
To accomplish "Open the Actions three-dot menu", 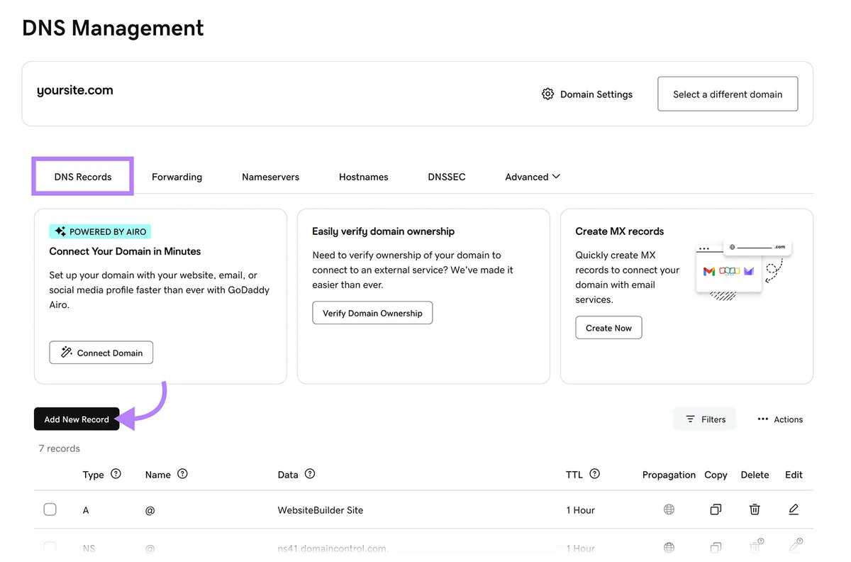I will coord(780,419).
